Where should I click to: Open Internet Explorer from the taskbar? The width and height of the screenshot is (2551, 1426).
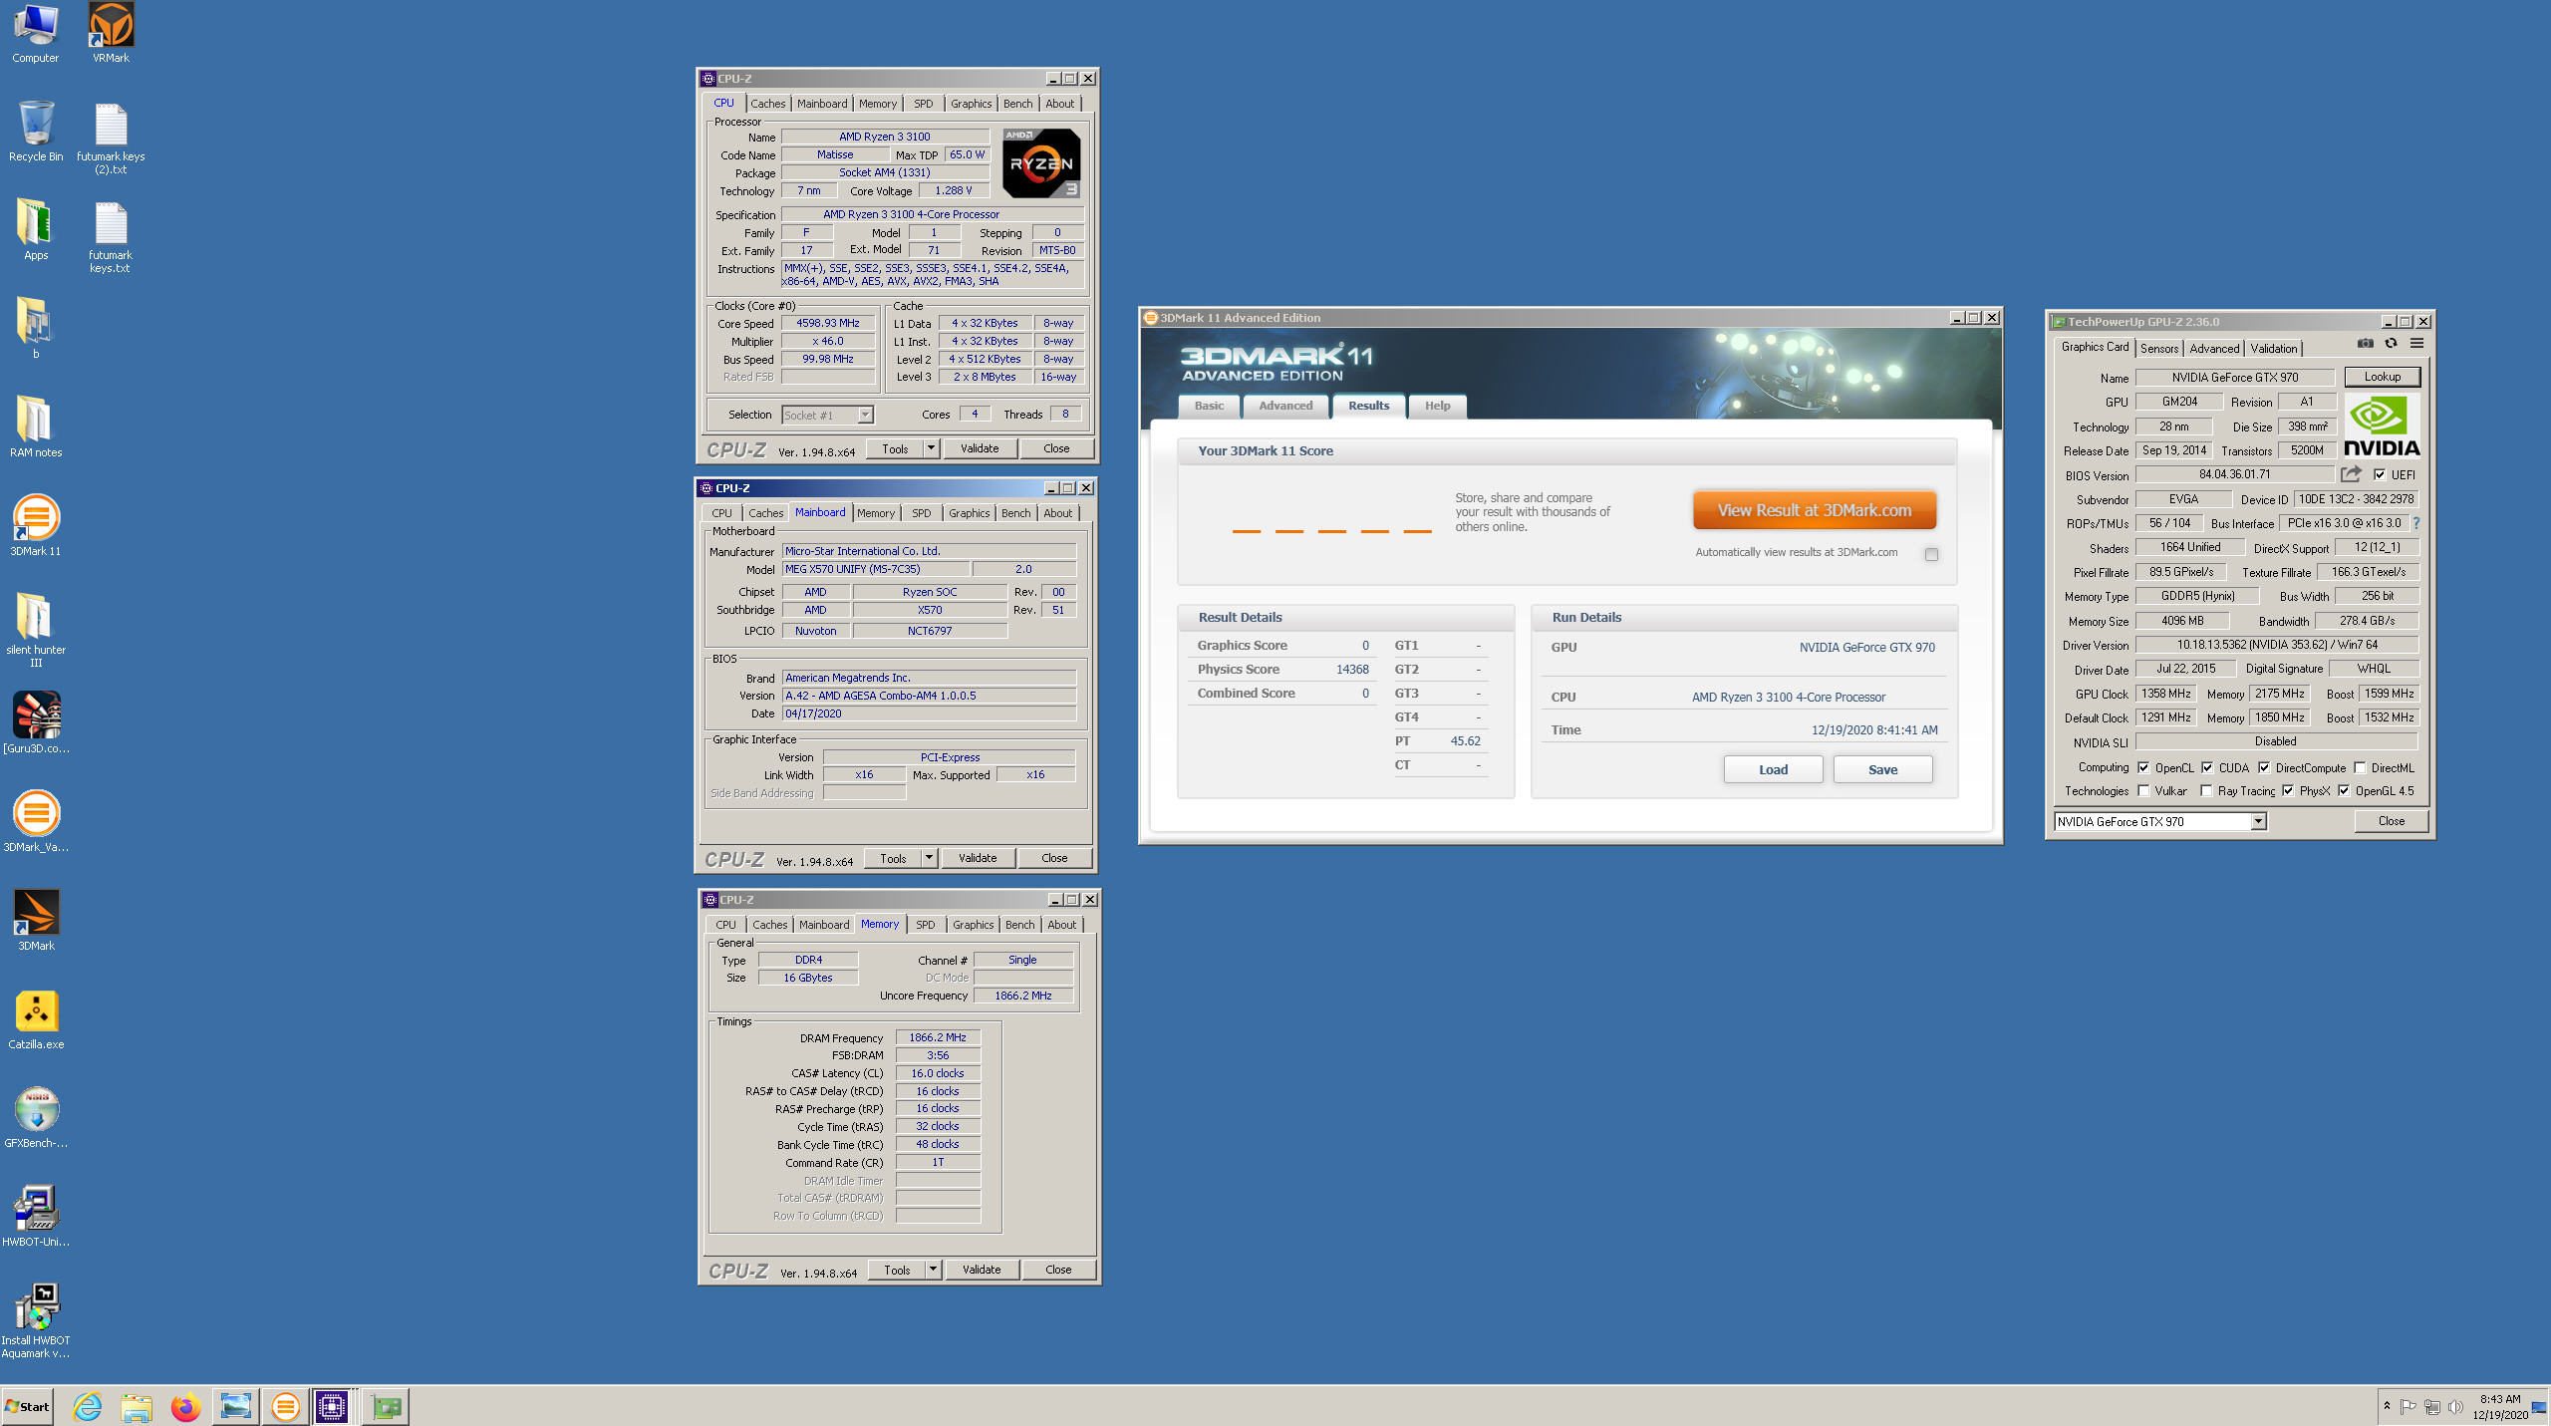point(88,1407)
